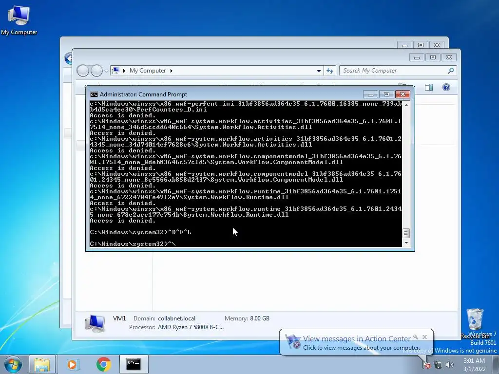The height and width of the screenshot is (374, 499).
Task: Click the Explorer refresh button
Action: (330, 71)
